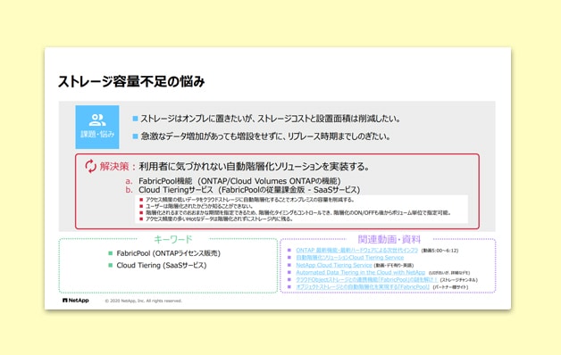Viewport: 561px width, 355px height.
Task: Open the NetApp Cloud Tiering Service link
Action: (x=334, y=265)
